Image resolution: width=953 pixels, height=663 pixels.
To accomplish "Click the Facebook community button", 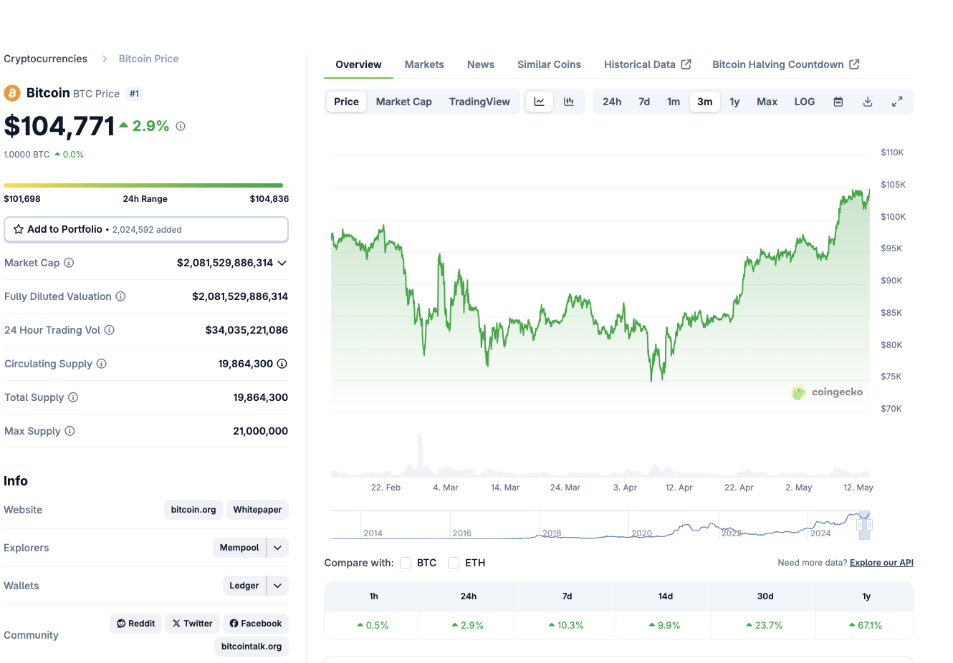I will click(x=256, y=624).
